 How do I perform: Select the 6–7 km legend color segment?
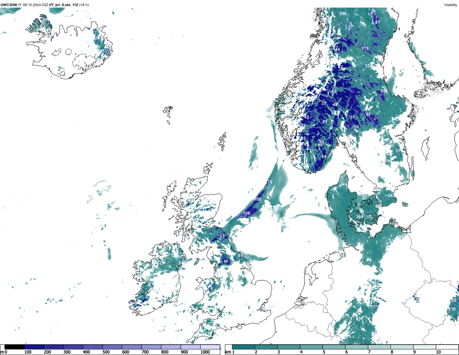tap(356, 347)
